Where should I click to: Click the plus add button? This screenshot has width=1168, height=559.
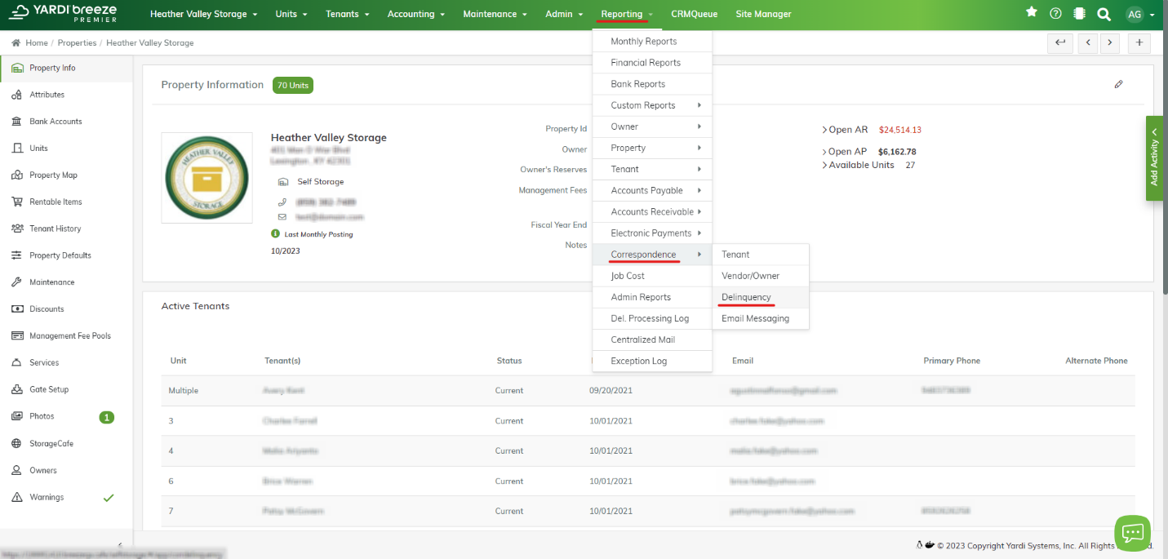point(1139,42)
